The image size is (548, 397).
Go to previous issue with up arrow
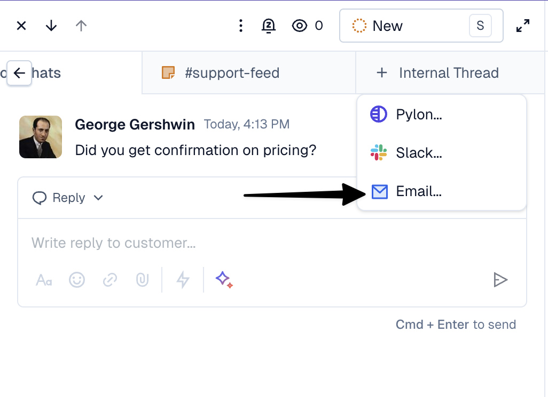(81, 26)
